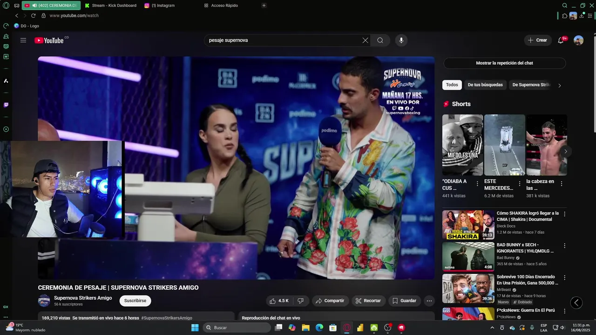Screen dimensions: 596x335
Task: Open options menu for the Shakira documentary
Action: coord(565,214)
